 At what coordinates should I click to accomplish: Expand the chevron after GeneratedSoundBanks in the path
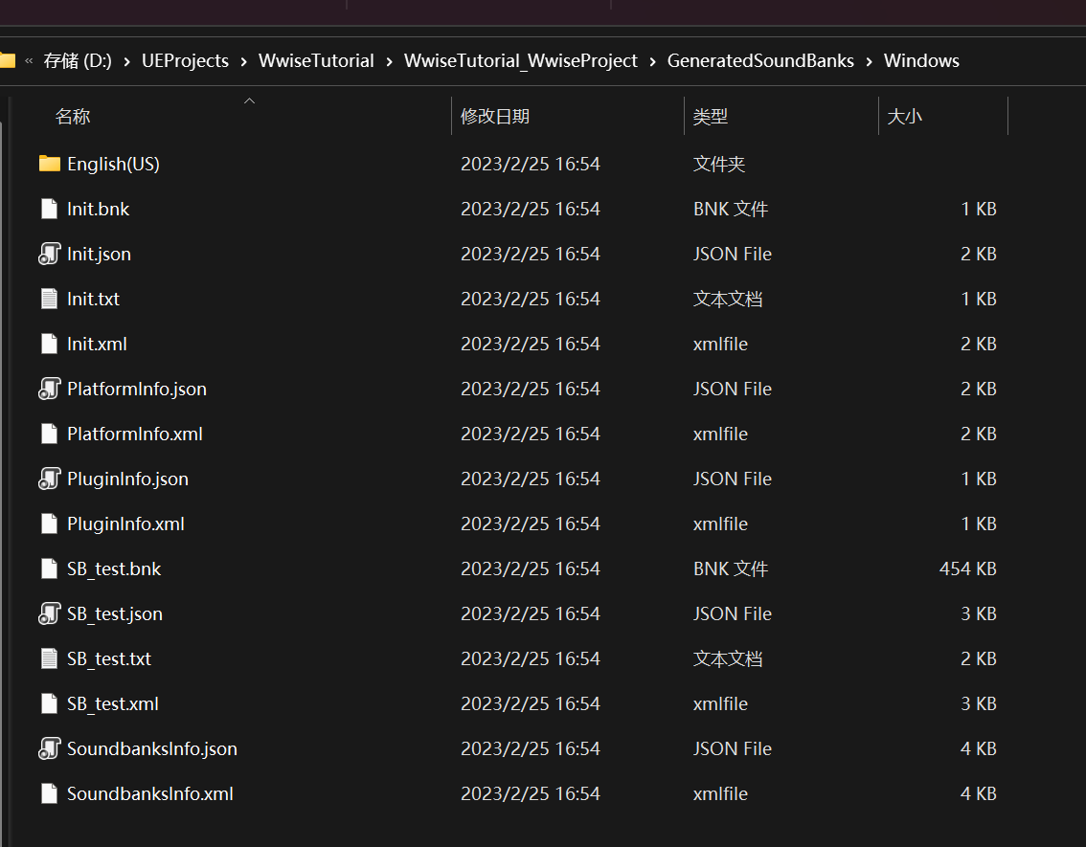(869, 61)
